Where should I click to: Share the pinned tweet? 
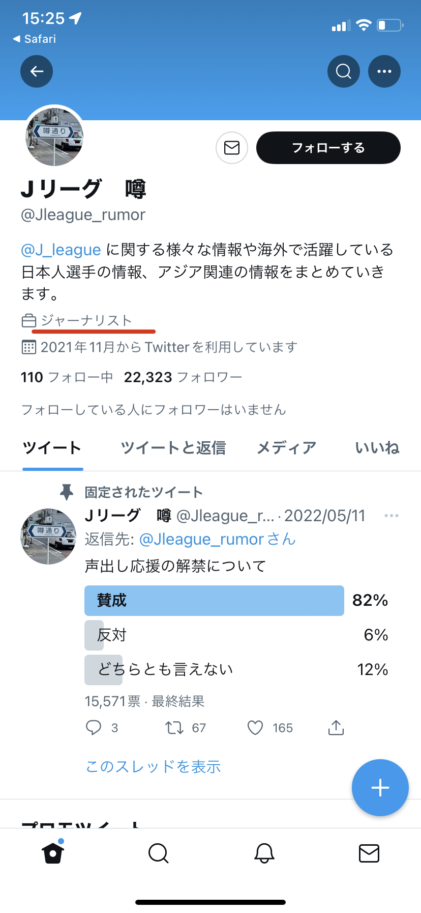(336, 728)
